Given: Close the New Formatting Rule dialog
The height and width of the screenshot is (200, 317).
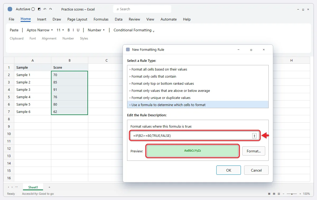Looking at the screenshot, I should click(x=264, y=49).
